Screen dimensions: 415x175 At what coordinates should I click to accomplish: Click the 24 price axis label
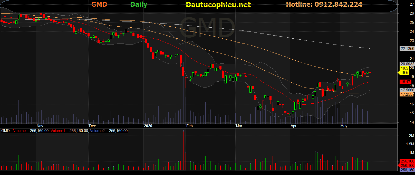coord(412,31)
